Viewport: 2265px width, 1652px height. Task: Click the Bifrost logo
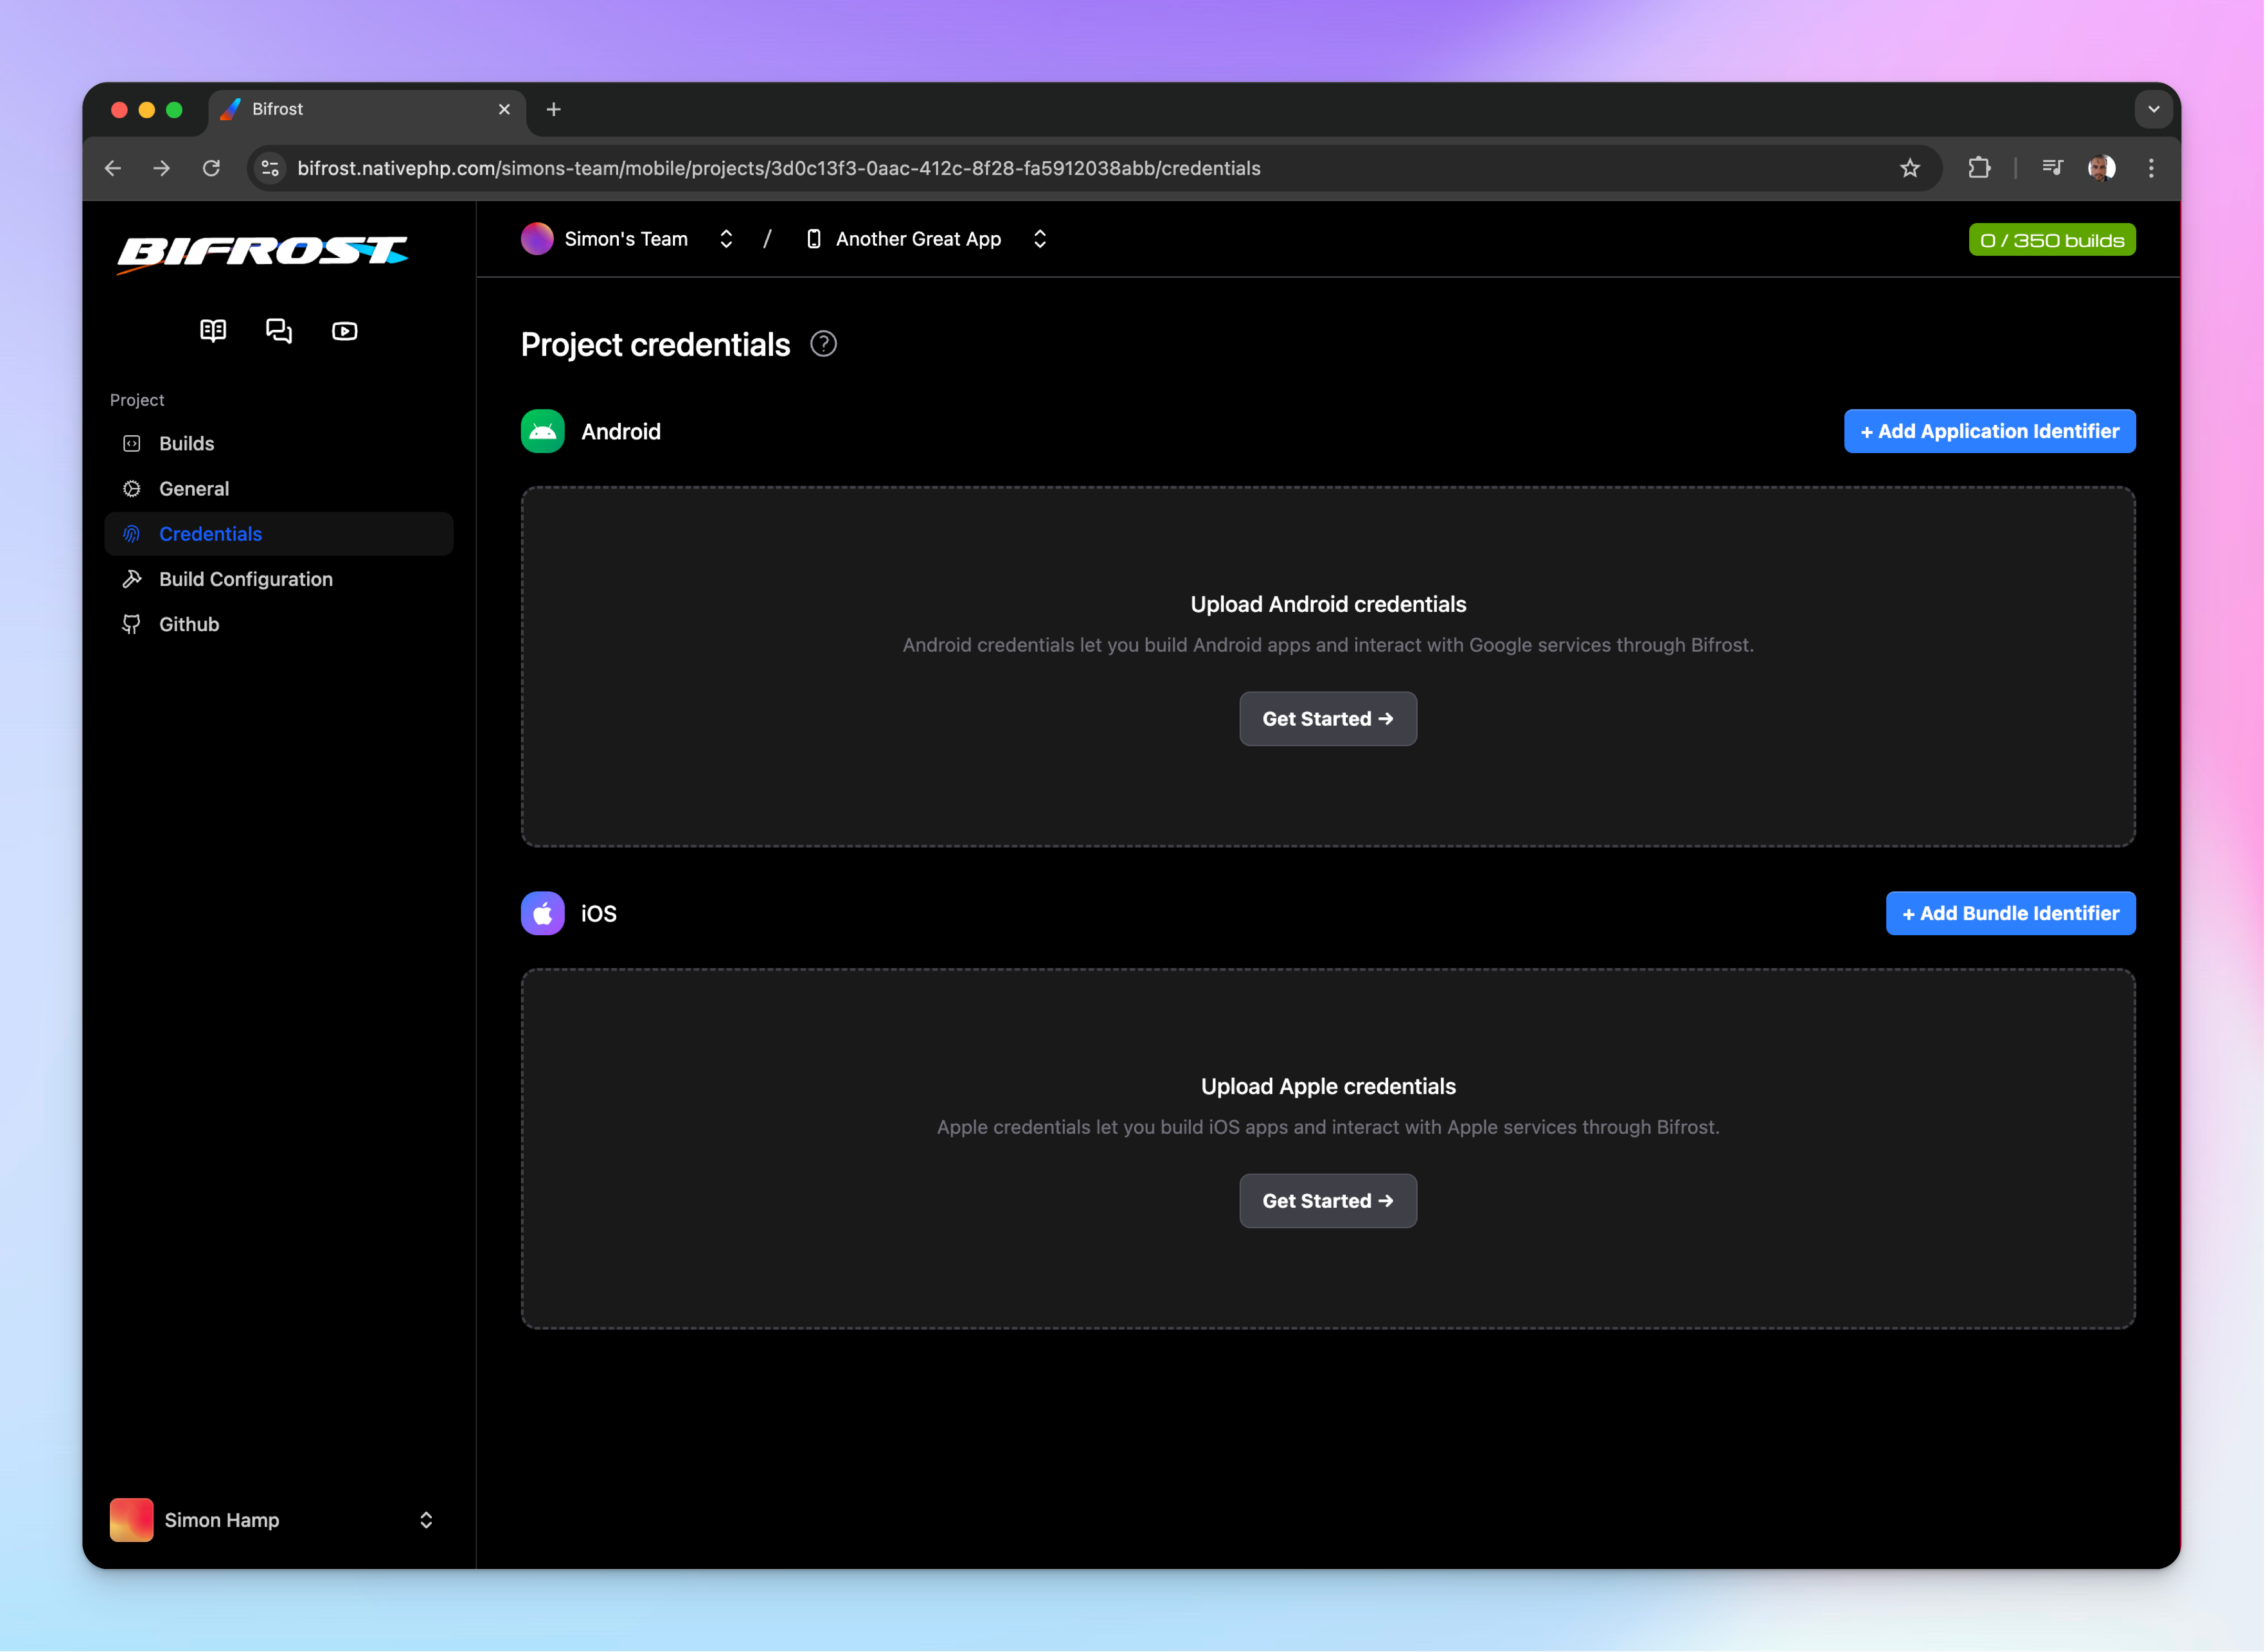[262, 254]
